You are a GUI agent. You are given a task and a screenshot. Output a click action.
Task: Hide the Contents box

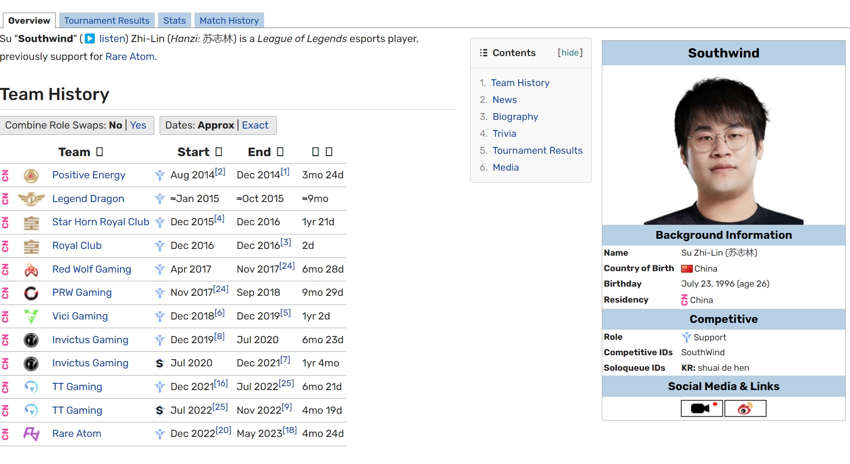570,53
